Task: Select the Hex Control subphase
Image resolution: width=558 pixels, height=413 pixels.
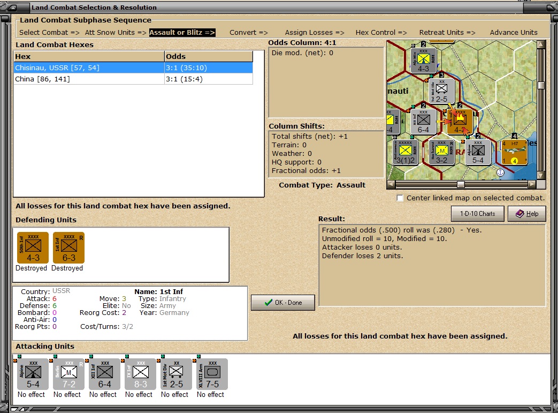Action: pos(381,33)
